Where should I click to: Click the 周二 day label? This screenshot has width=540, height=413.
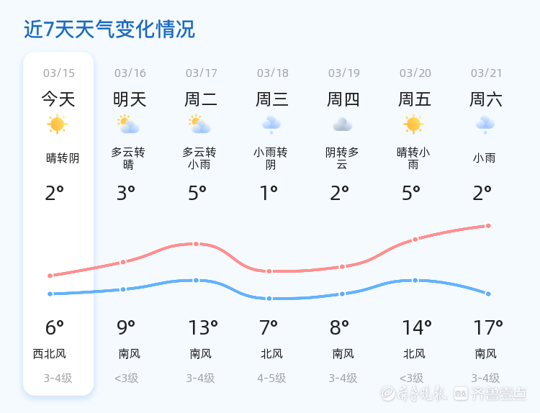click(201, 99)
